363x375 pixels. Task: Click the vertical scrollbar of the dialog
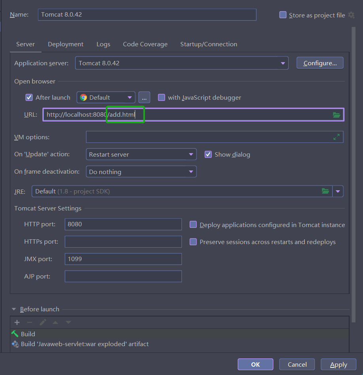click(x=354, y=174)
